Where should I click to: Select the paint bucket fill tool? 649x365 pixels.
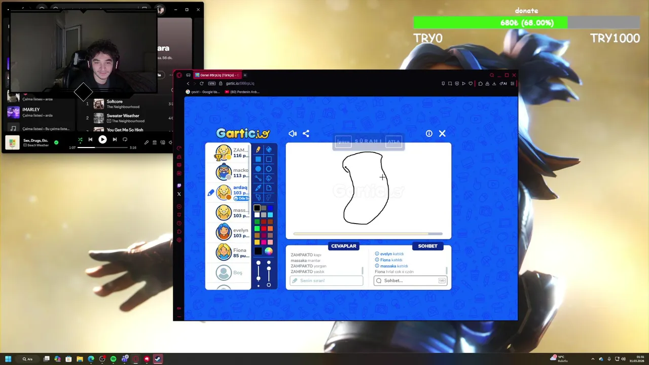pyautogui.click(x=269, y=178)
